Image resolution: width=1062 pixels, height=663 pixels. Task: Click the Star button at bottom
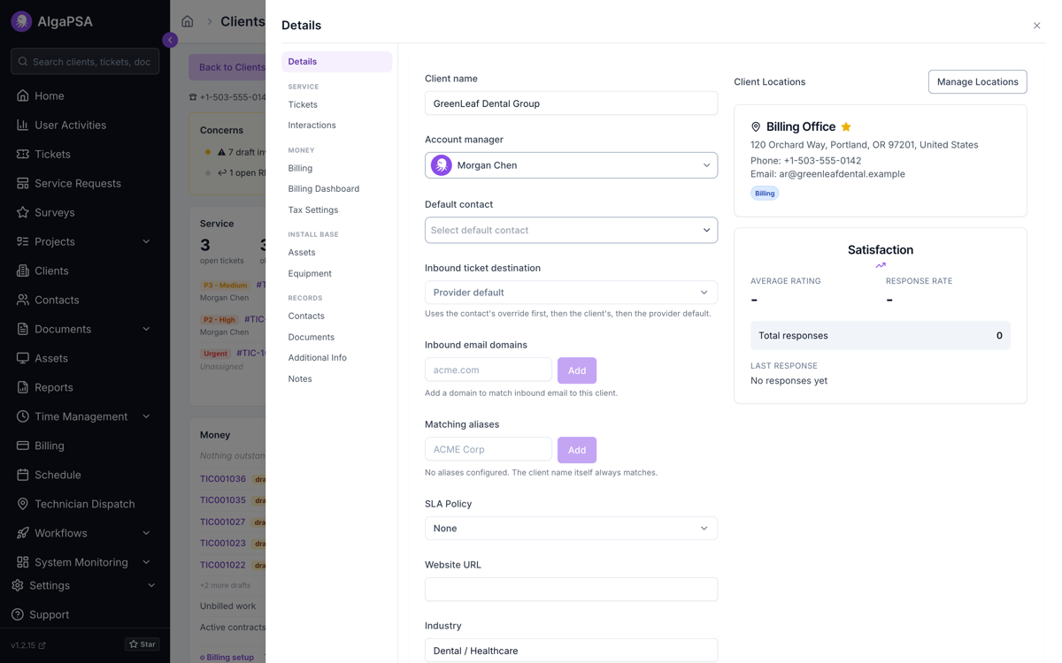(142, 644)
